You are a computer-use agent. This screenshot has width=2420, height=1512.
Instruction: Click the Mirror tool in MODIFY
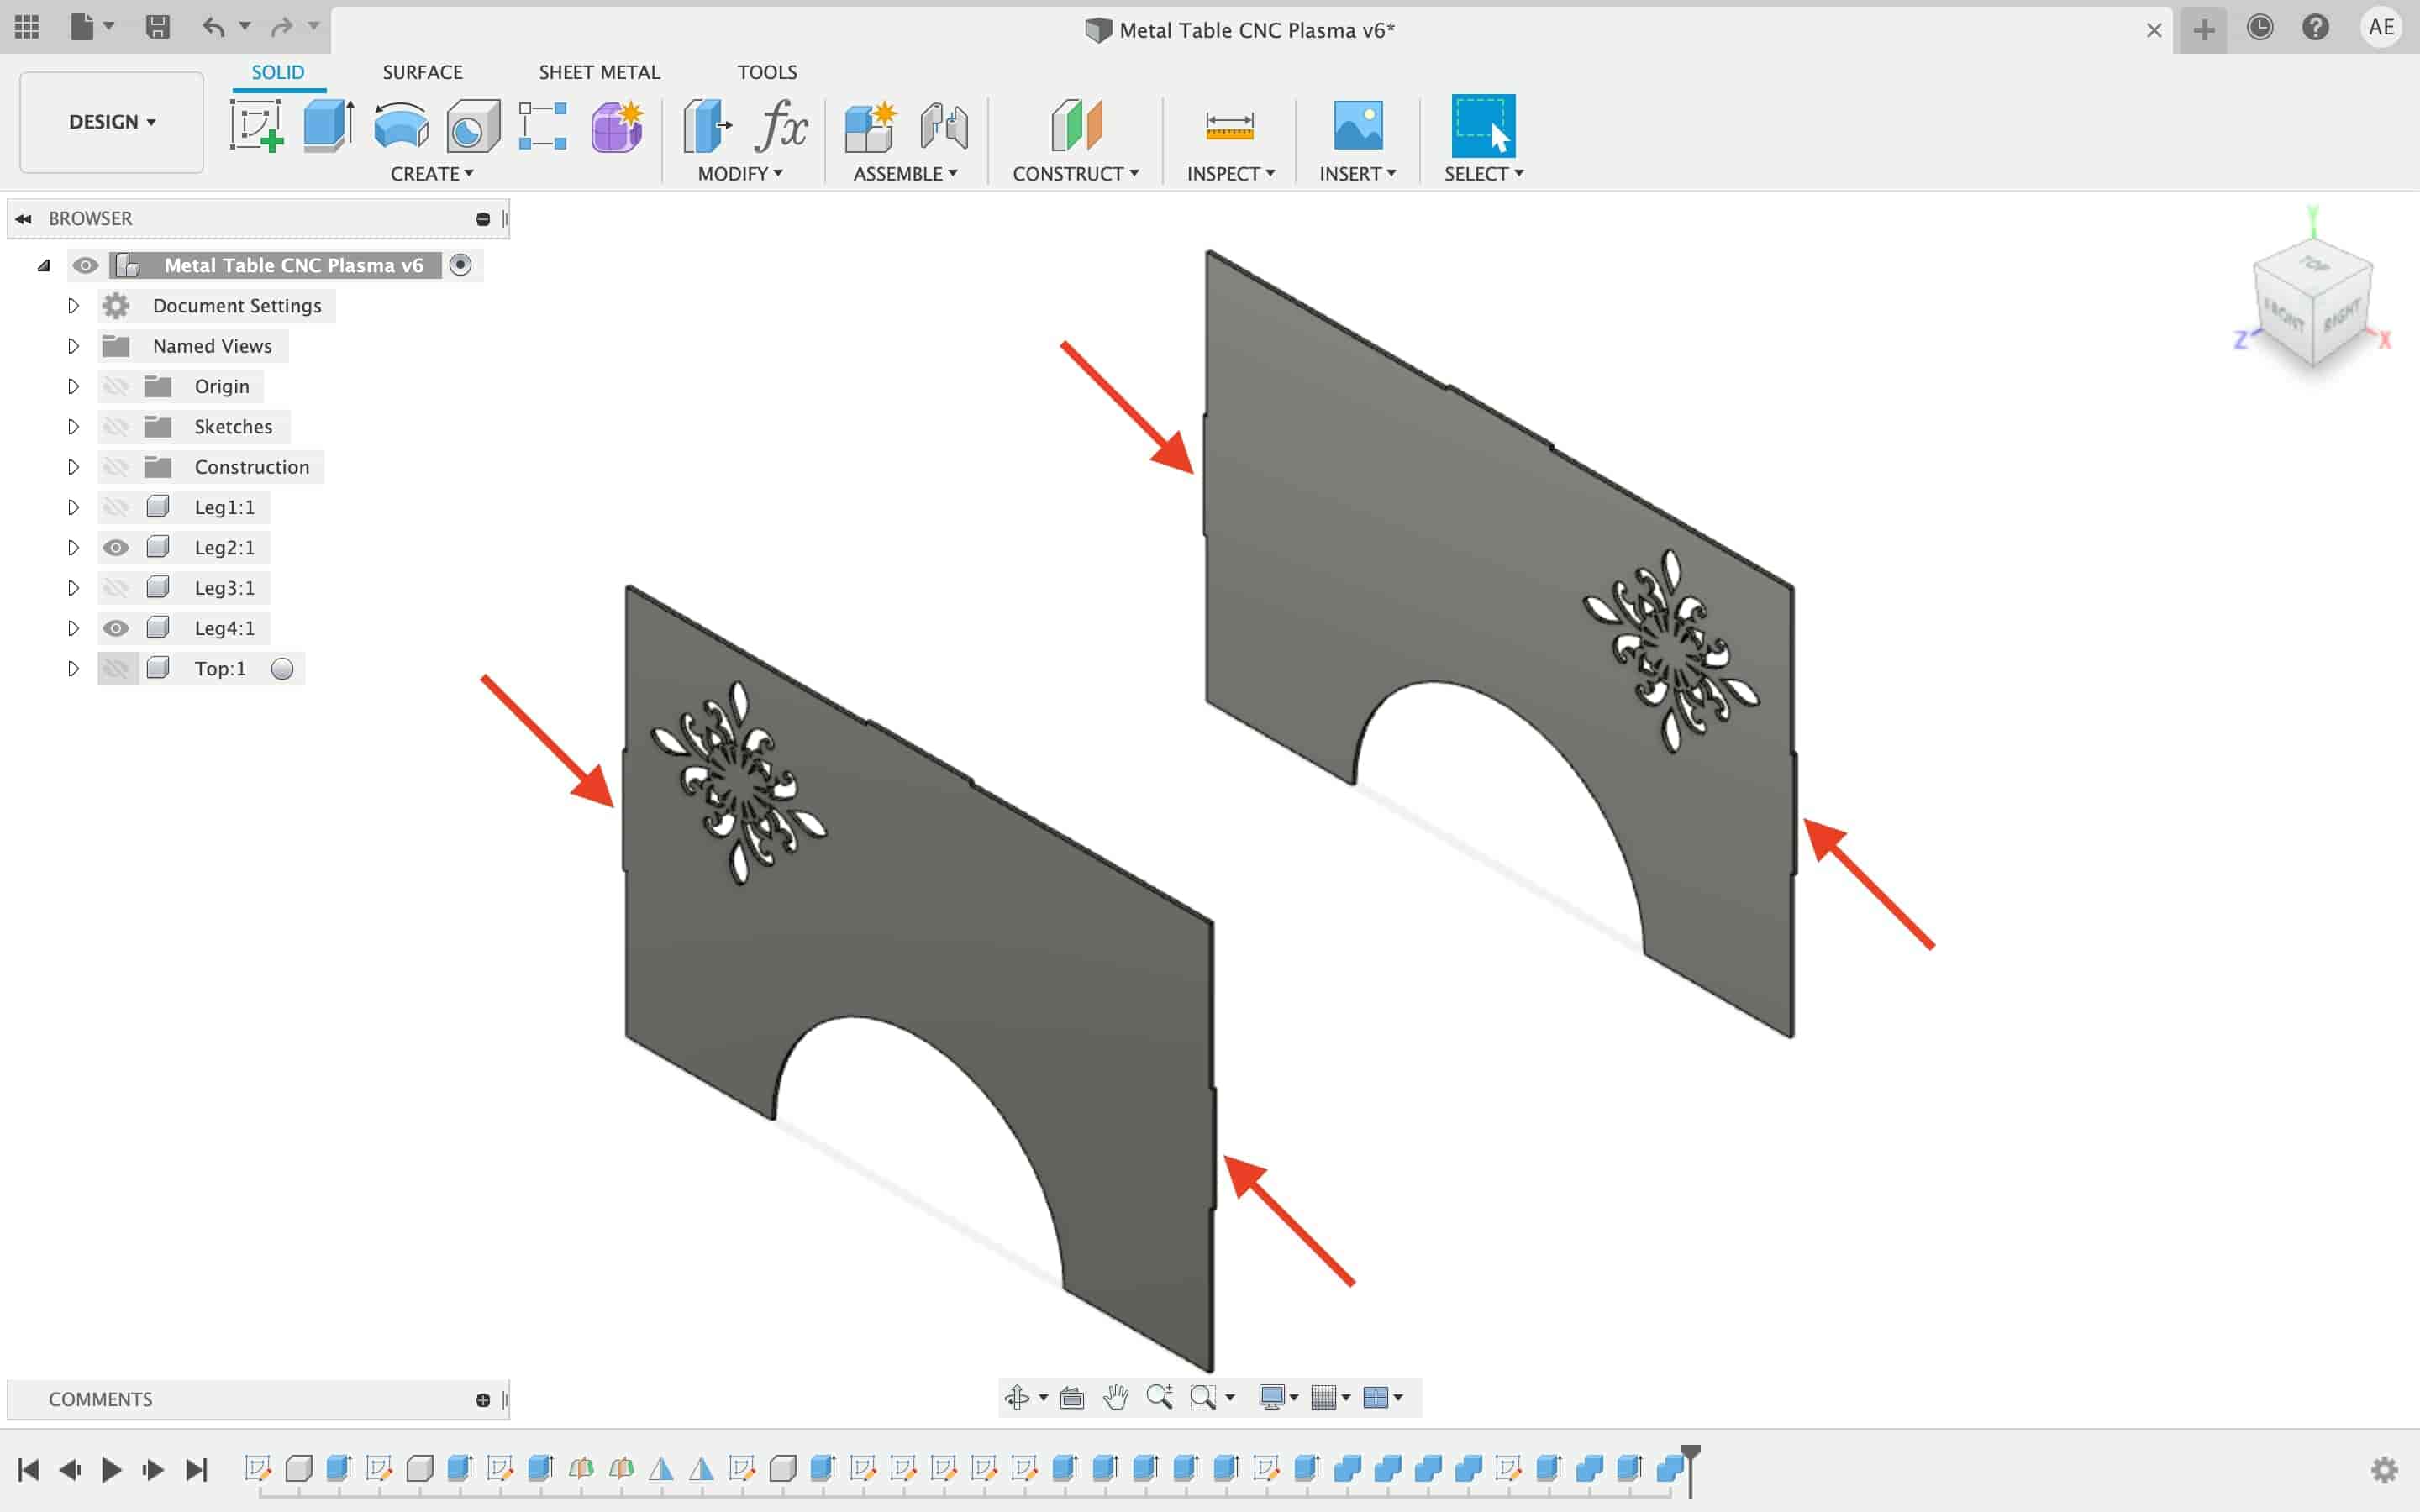point(739,172)
